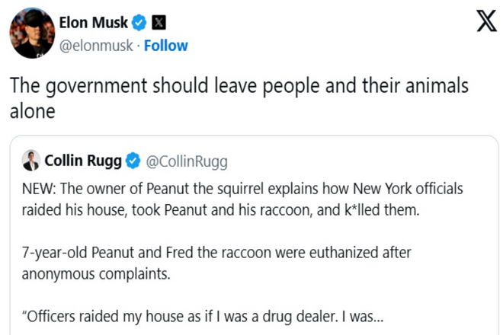Screen dimensions: 503x335
Task: Click the black X affiliation badge
Action: (159, 23)
